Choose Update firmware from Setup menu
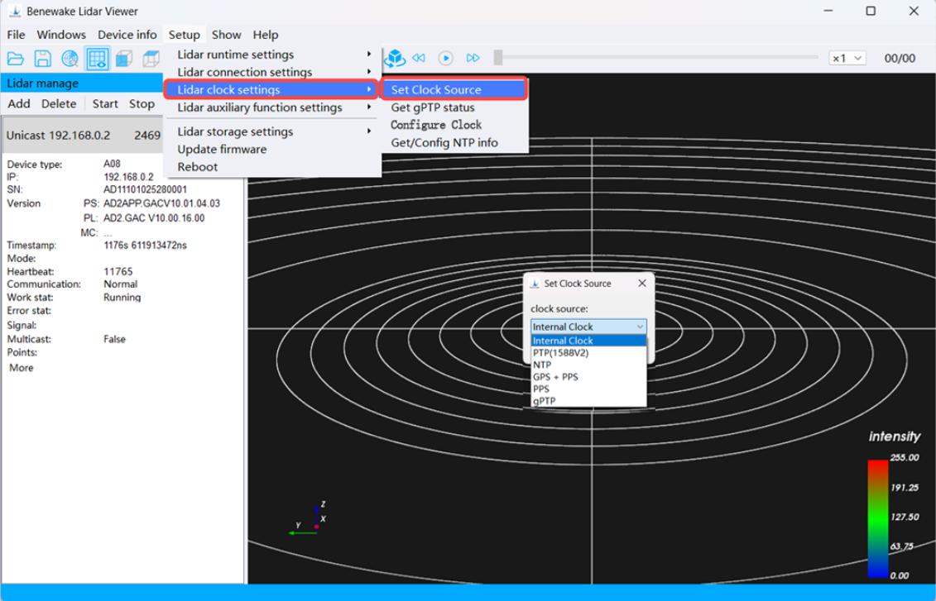 (272, 149)
